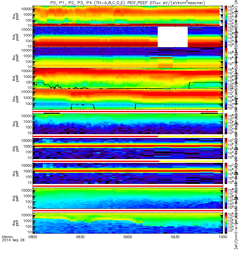The width and height of the screenshot is (239, 255).
Task: Click the 10 tick label on the peif axis
Action: point(30,232)
